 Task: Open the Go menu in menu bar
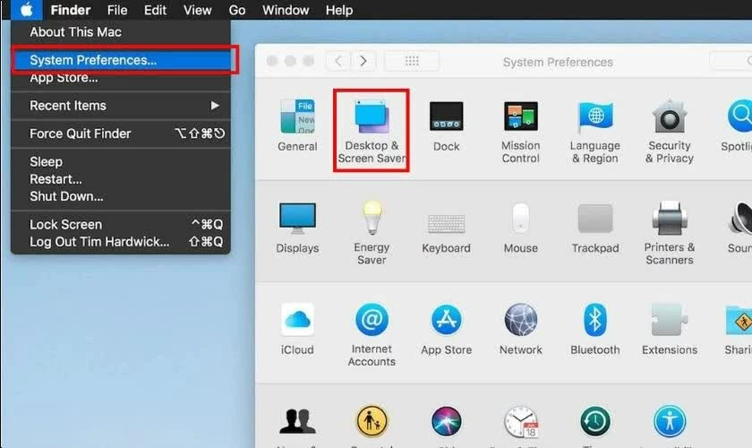[x=237, y=10]
